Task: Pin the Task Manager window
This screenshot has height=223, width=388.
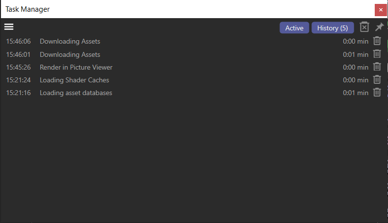Action: point(379,27)
